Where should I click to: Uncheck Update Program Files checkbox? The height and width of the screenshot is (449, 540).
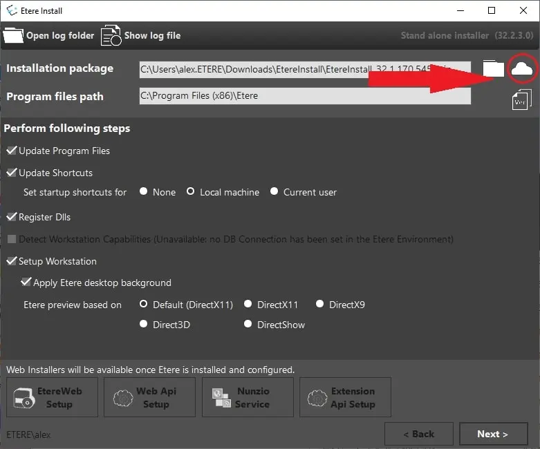click(x=12, y=151)
